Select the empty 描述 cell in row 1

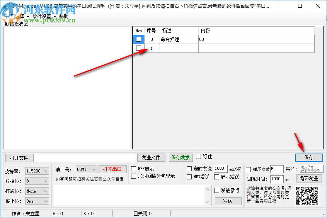pyautogui.click(x=179, y=48)
